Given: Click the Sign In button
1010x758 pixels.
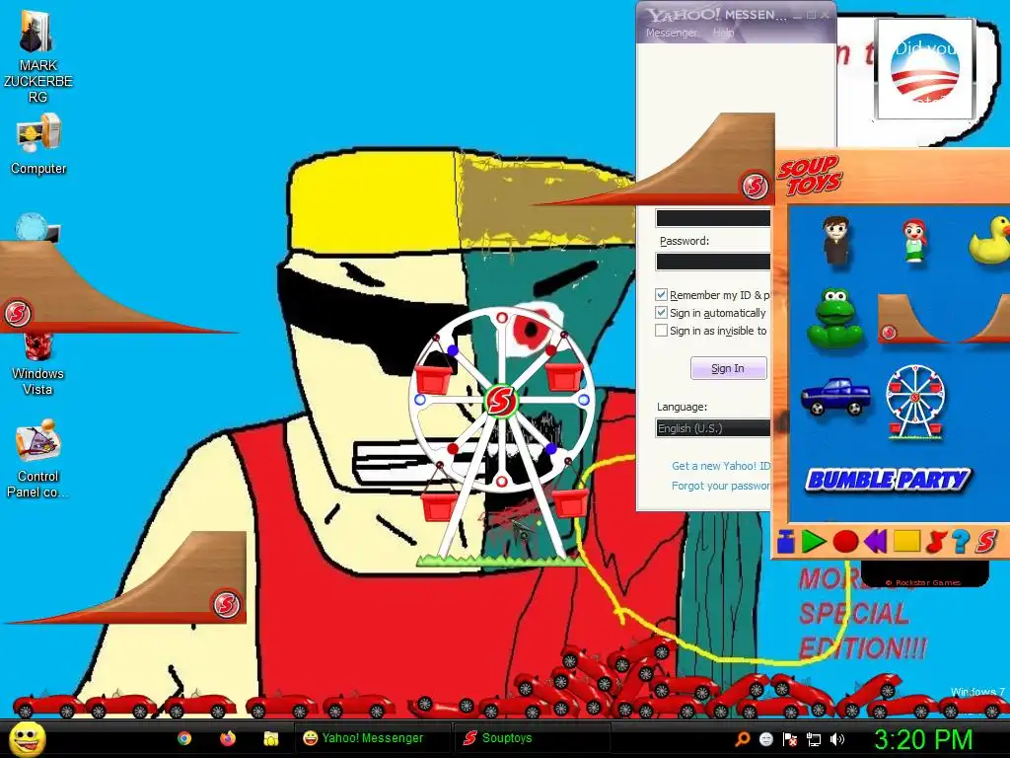Looking at the screenshot, I should click(x=729, y=368).
